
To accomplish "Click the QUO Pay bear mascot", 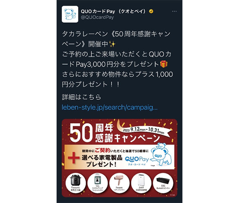I will [161, 154].
